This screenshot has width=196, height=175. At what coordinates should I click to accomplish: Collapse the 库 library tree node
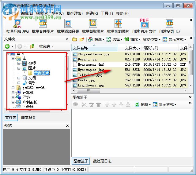click(x=13, y=58)
